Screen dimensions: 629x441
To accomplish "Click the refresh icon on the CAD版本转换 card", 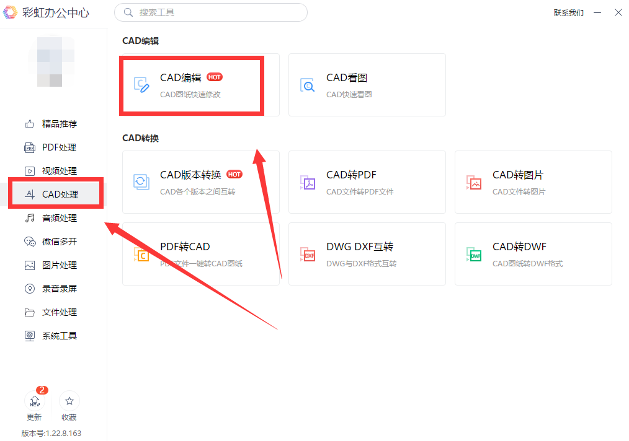I will (141, 182).
